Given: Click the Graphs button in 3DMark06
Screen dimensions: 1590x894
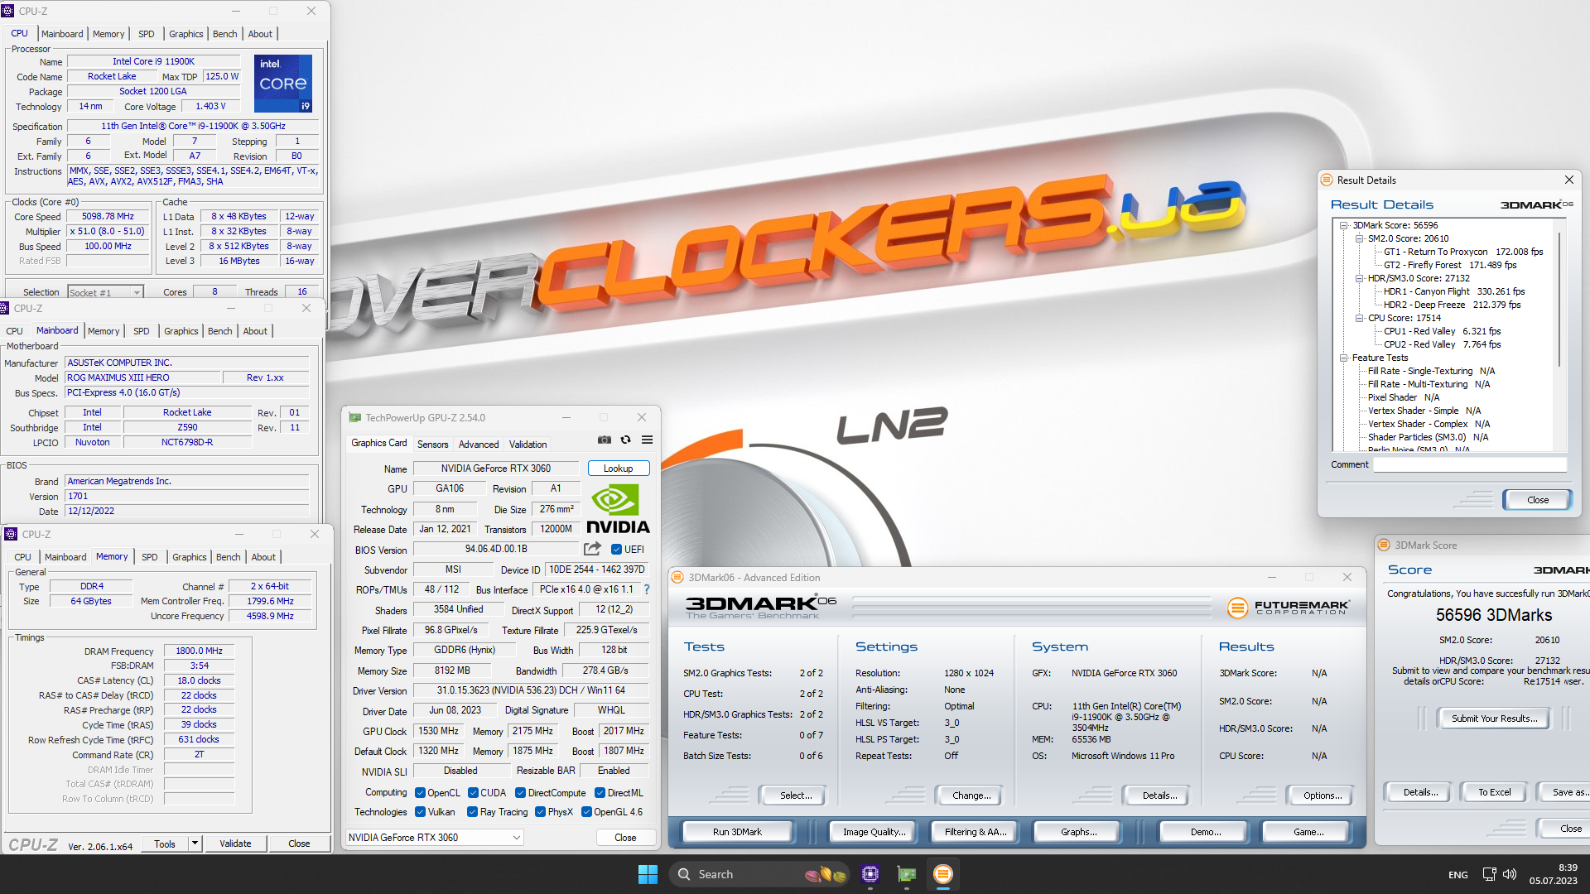Looking at the screenshot, I should (1078, 832).
